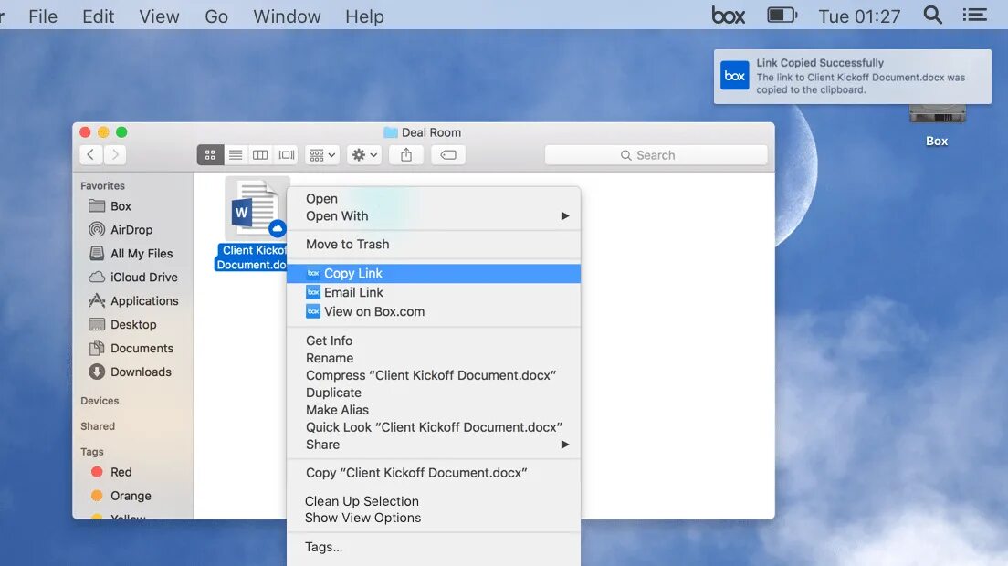Open Notification Center list icon
This screenshot has height=566, width=1008.
click(974, 15)
